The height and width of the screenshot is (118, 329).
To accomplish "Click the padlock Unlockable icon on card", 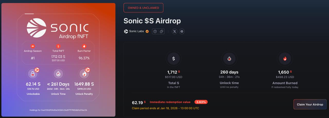I will tap(33, 74).
